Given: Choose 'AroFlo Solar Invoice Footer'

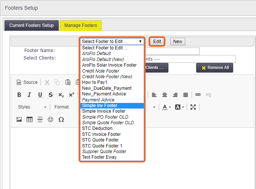Looking at the screenshot, I should click(112, 65).
